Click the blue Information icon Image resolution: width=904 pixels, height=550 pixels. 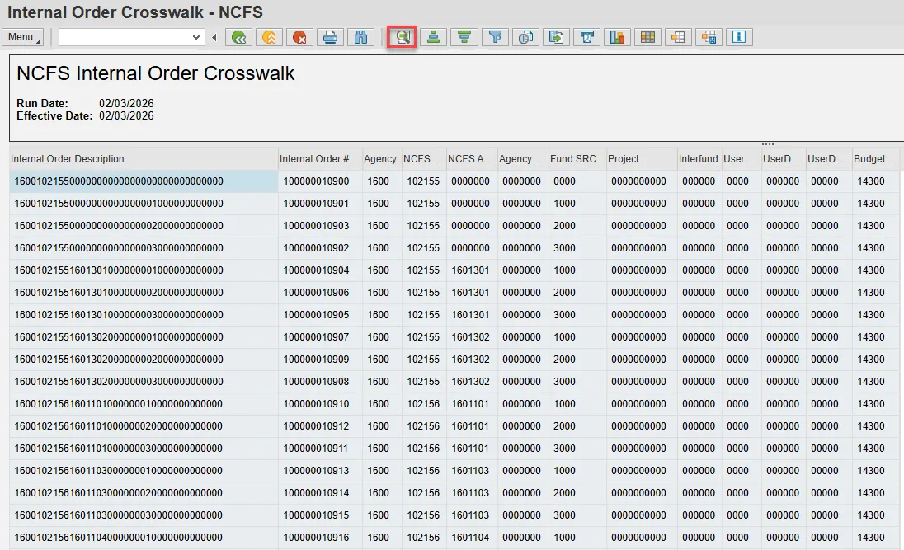(x=739, y=37)
